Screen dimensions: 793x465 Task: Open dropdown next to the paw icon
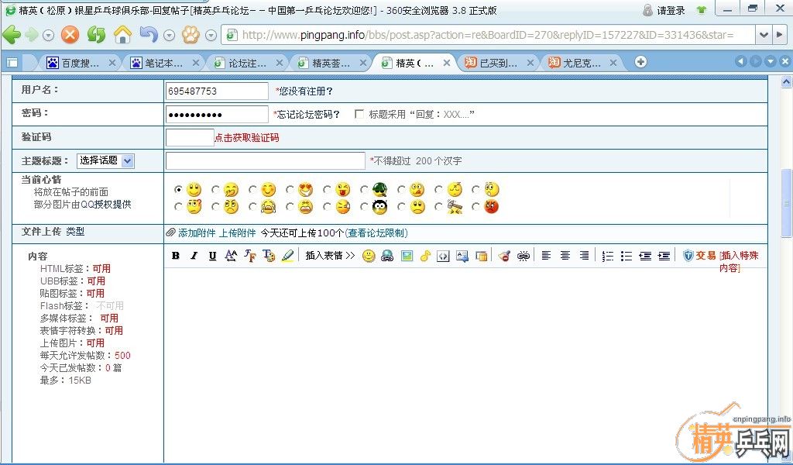[x=211, y=36]
